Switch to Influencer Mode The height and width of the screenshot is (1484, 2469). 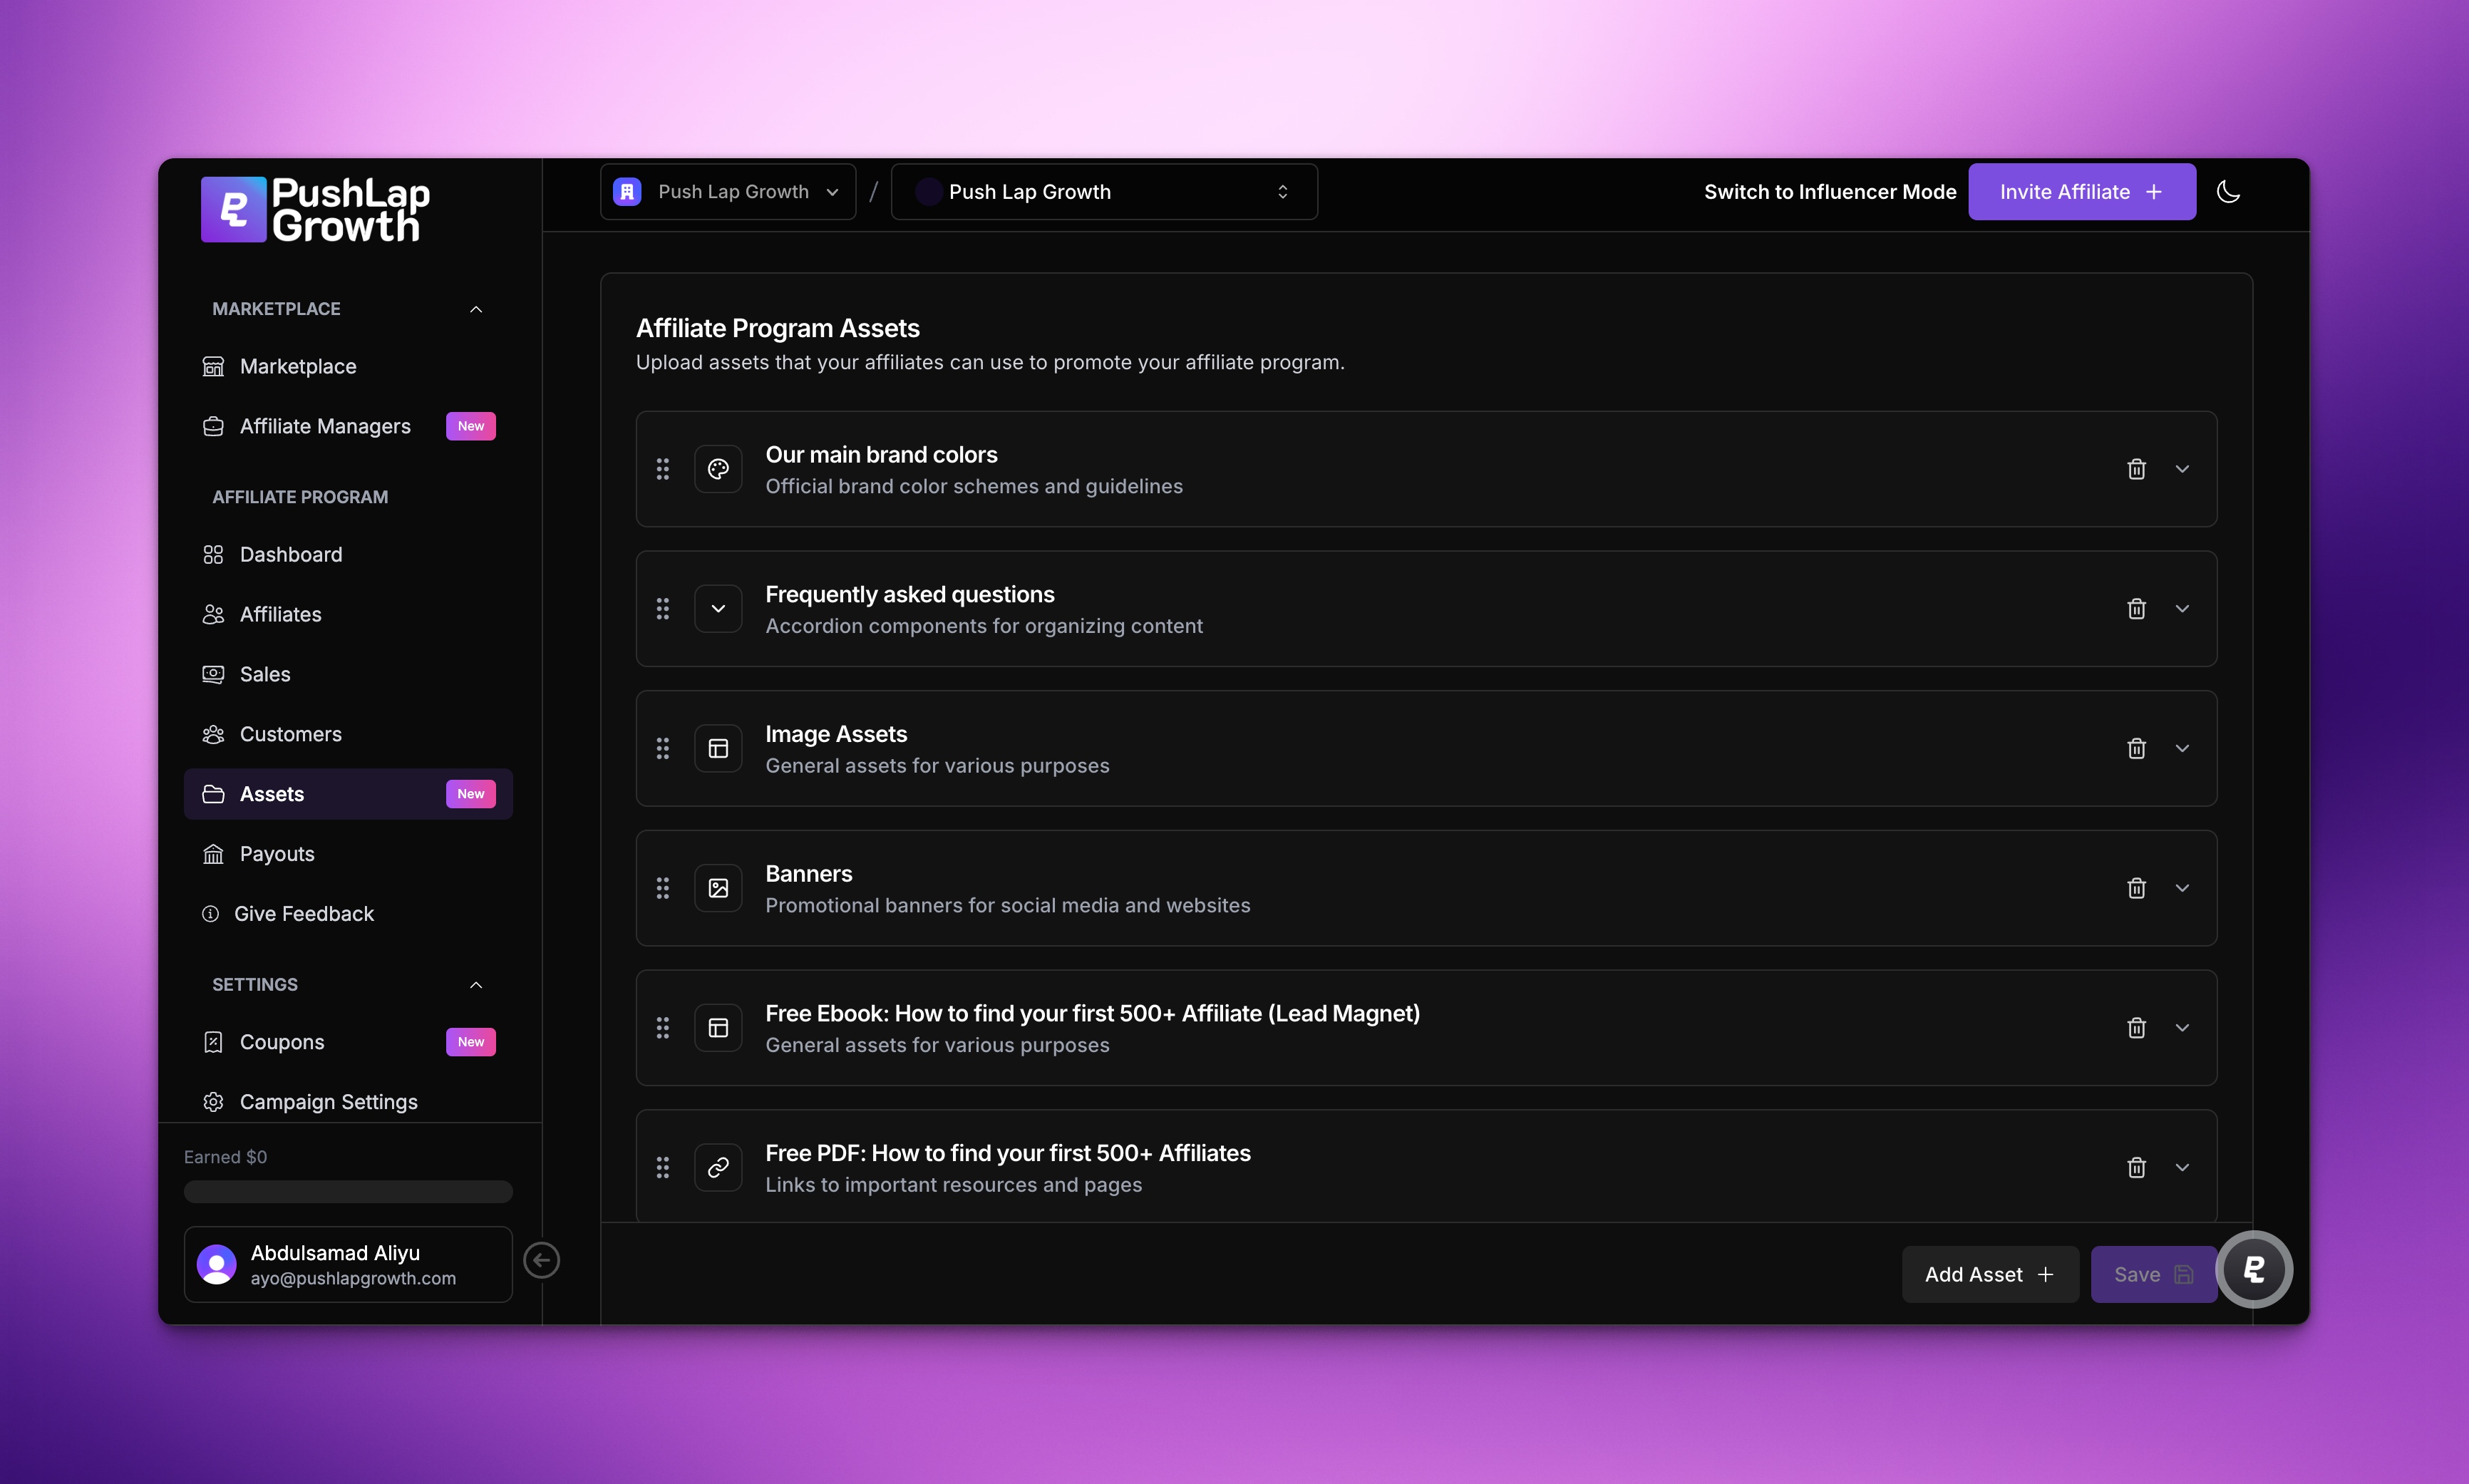tap(1828, 192)
